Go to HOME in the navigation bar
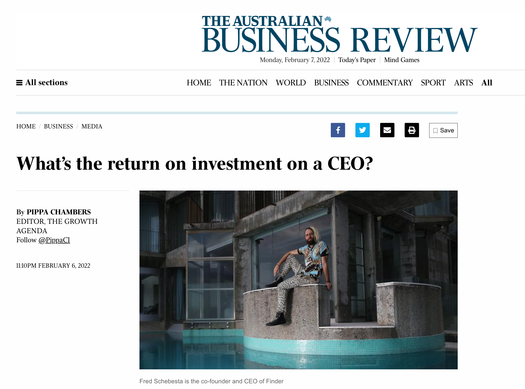The width and height of the screenshot is (525, 389). [x=199, y=83]
